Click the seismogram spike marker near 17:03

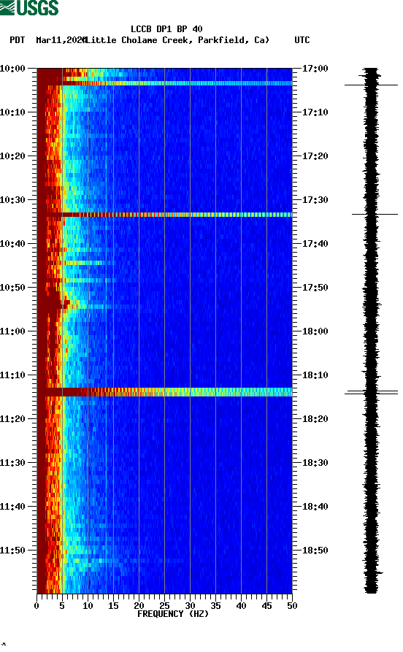click(371, 85)
